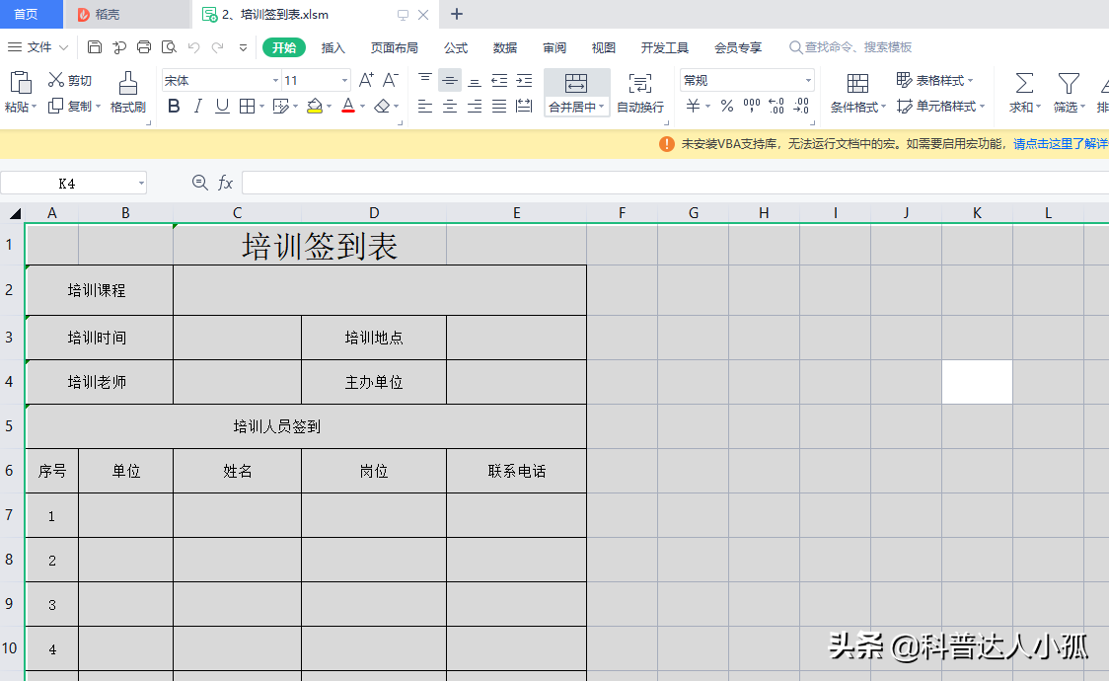Screen dimensions: 1109x681
Task: Apply thousands separator (000) style
Action: 752,106
